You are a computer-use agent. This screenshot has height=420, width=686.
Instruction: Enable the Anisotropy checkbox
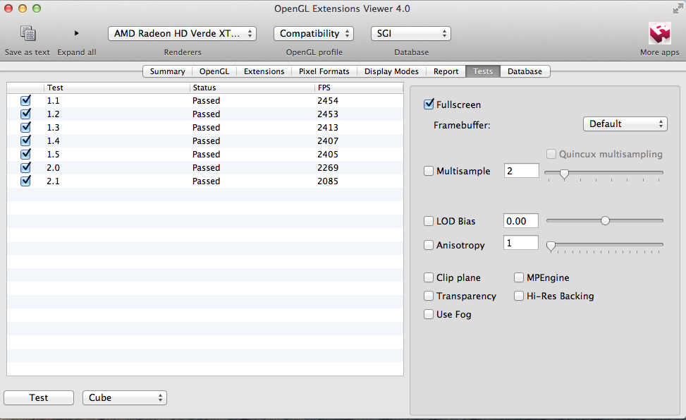(429, 245)
